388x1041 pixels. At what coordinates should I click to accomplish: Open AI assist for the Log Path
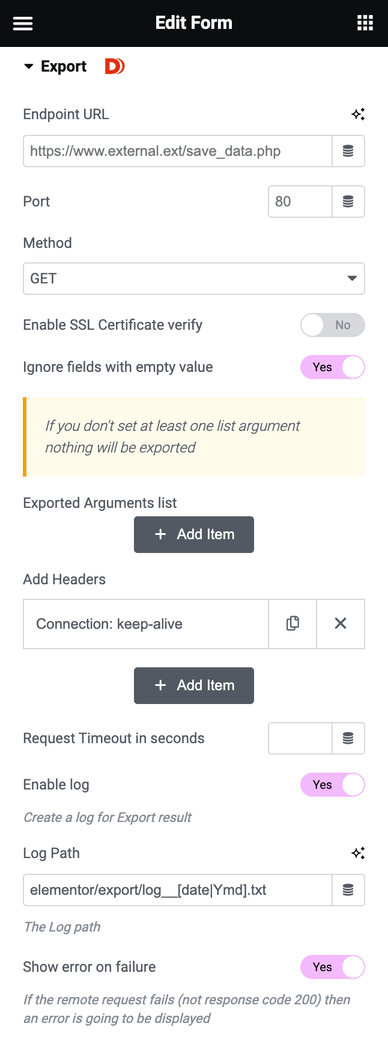358,853
